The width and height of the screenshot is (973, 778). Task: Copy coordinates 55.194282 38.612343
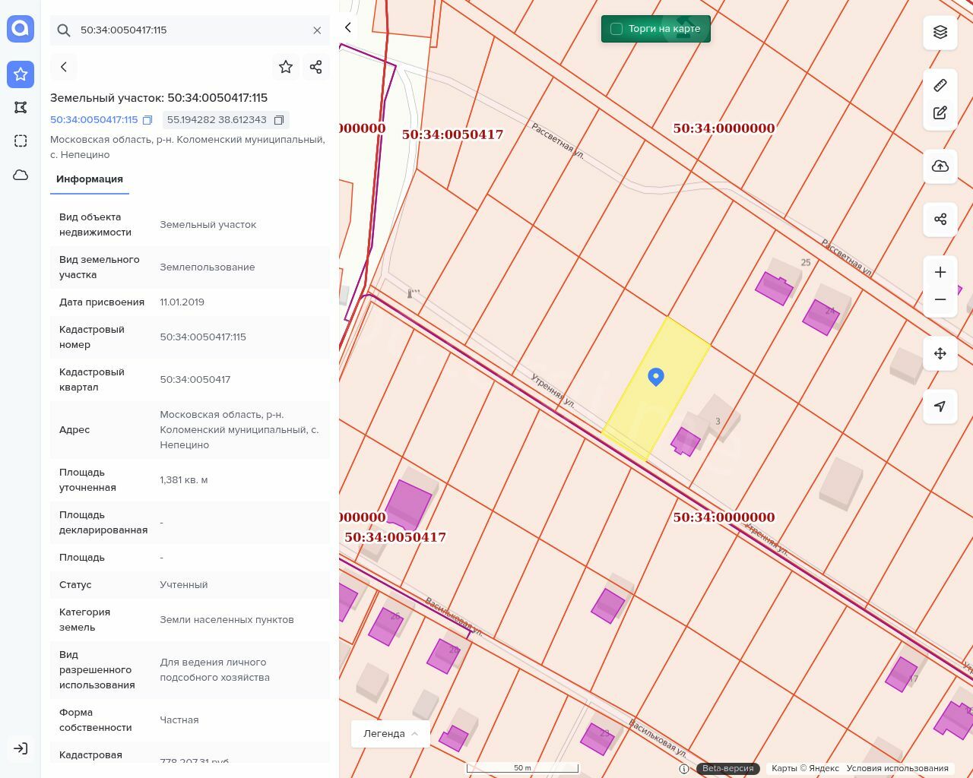click(x=279, y=120)
